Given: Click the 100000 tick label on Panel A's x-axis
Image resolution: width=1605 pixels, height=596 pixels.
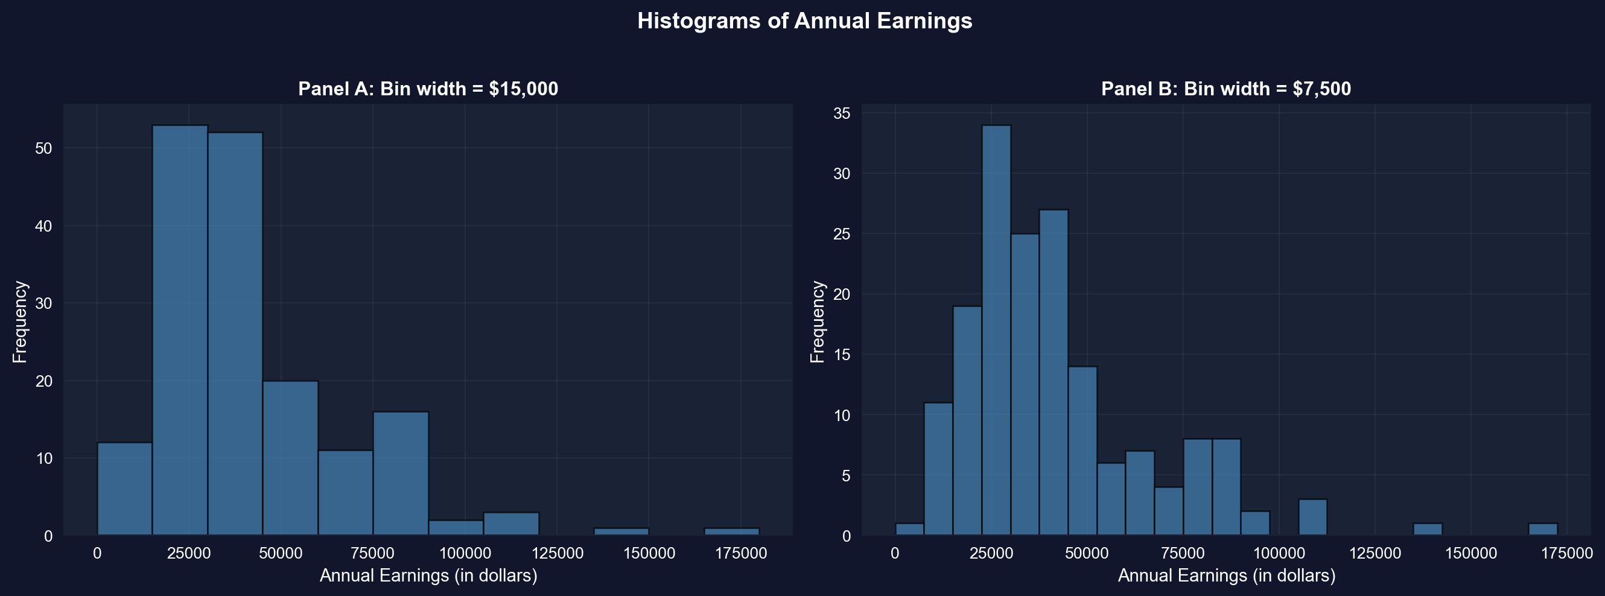Looking at the screenshot, I should click(x=465, y=554).
